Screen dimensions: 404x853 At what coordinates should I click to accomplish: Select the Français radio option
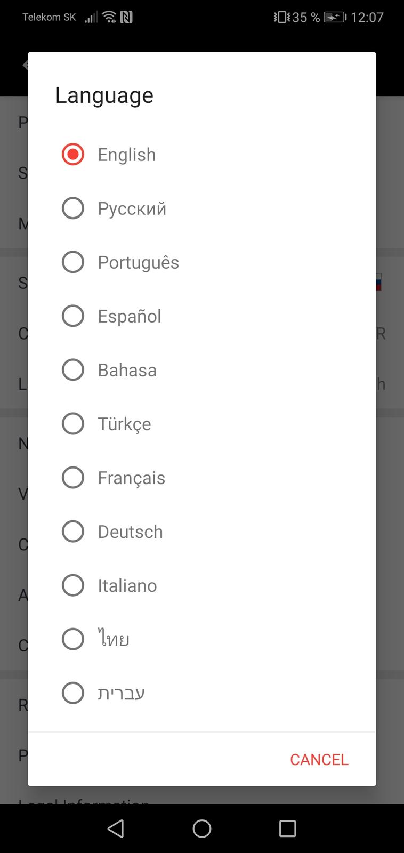pyautogui.click(x=73, y=478)
